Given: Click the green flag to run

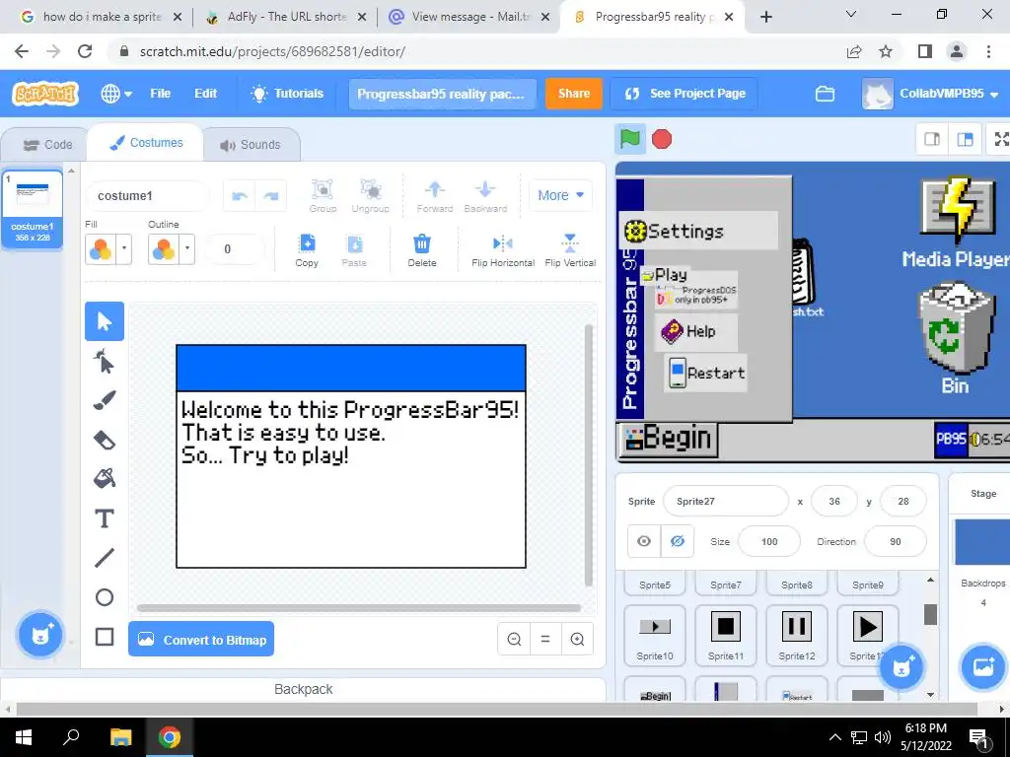Looking at the screenshot, I should (x=630, y=138).
